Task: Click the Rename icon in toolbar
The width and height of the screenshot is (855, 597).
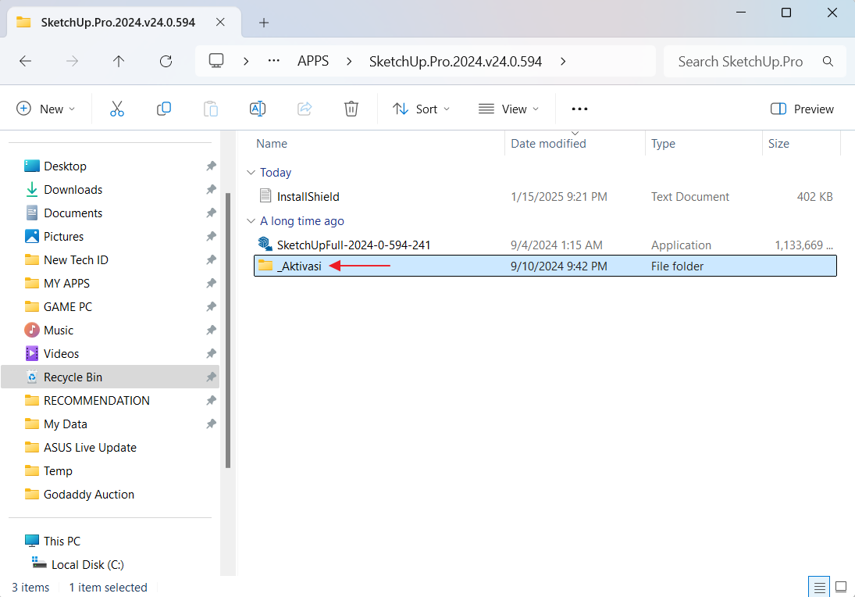Action: tap(258, 109)
